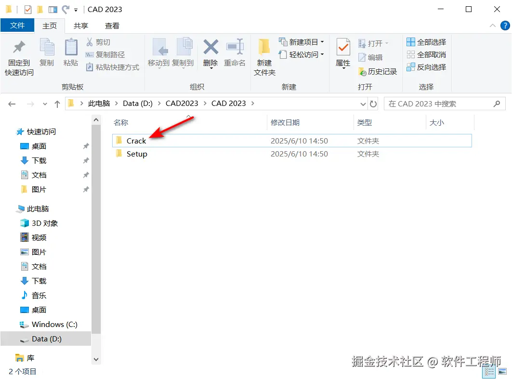Screen dimensions: 512x379
Task: Click the Up one level arrow
Action: [57, 104]
